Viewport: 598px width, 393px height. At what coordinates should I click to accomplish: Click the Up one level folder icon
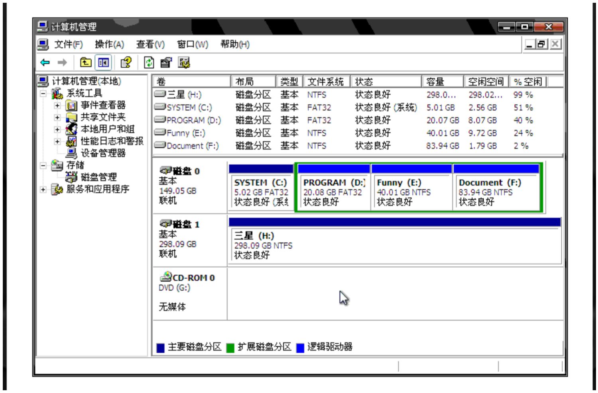(86, 63)
